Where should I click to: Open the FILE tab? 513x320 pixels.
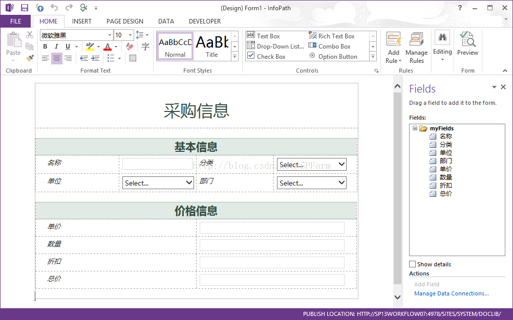[15, 21]
